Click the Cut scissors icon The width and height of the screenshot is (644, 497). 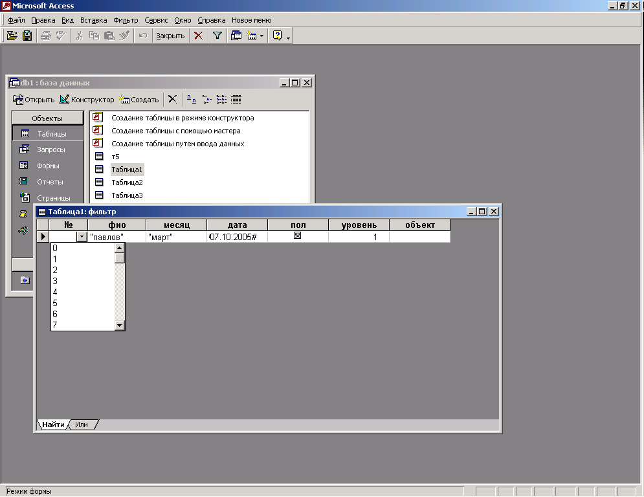pos(79,36)
